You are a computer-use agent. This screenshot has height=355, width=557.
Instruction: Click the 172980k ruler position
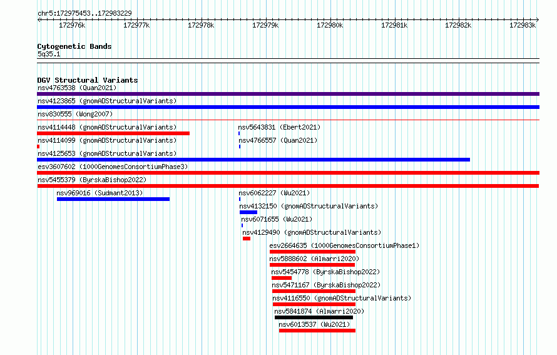330,25
